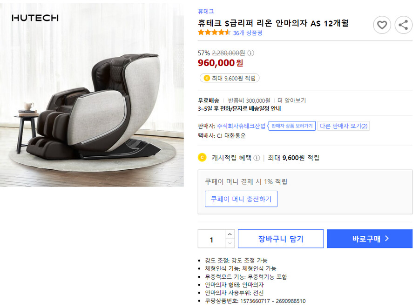
Task: Open the share icon next to the heart
Action: [x=404, y=25]
